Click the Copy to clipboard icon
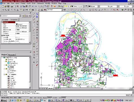 24,6
